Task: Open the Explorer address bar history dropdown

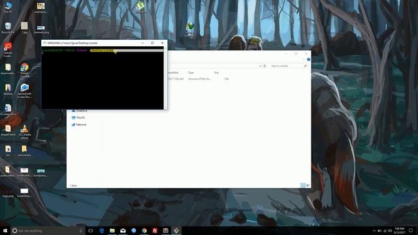Action: click(x=260, y=66)
